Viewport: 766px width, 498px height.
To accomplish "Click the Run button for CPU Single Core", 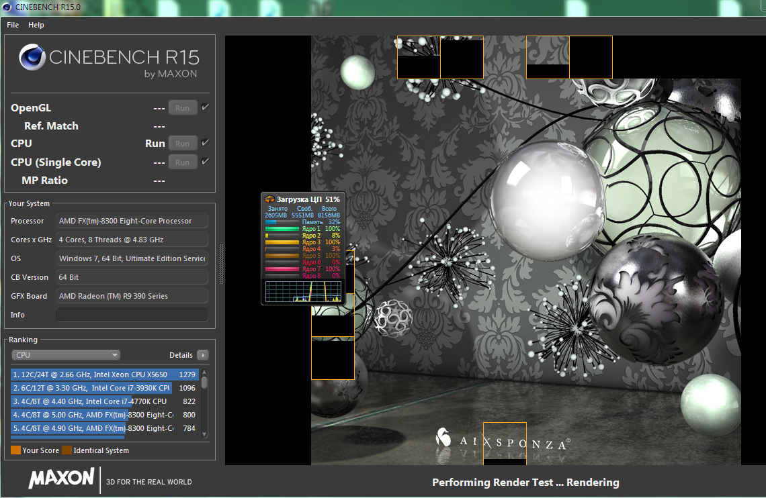I will tap(183, 162).
